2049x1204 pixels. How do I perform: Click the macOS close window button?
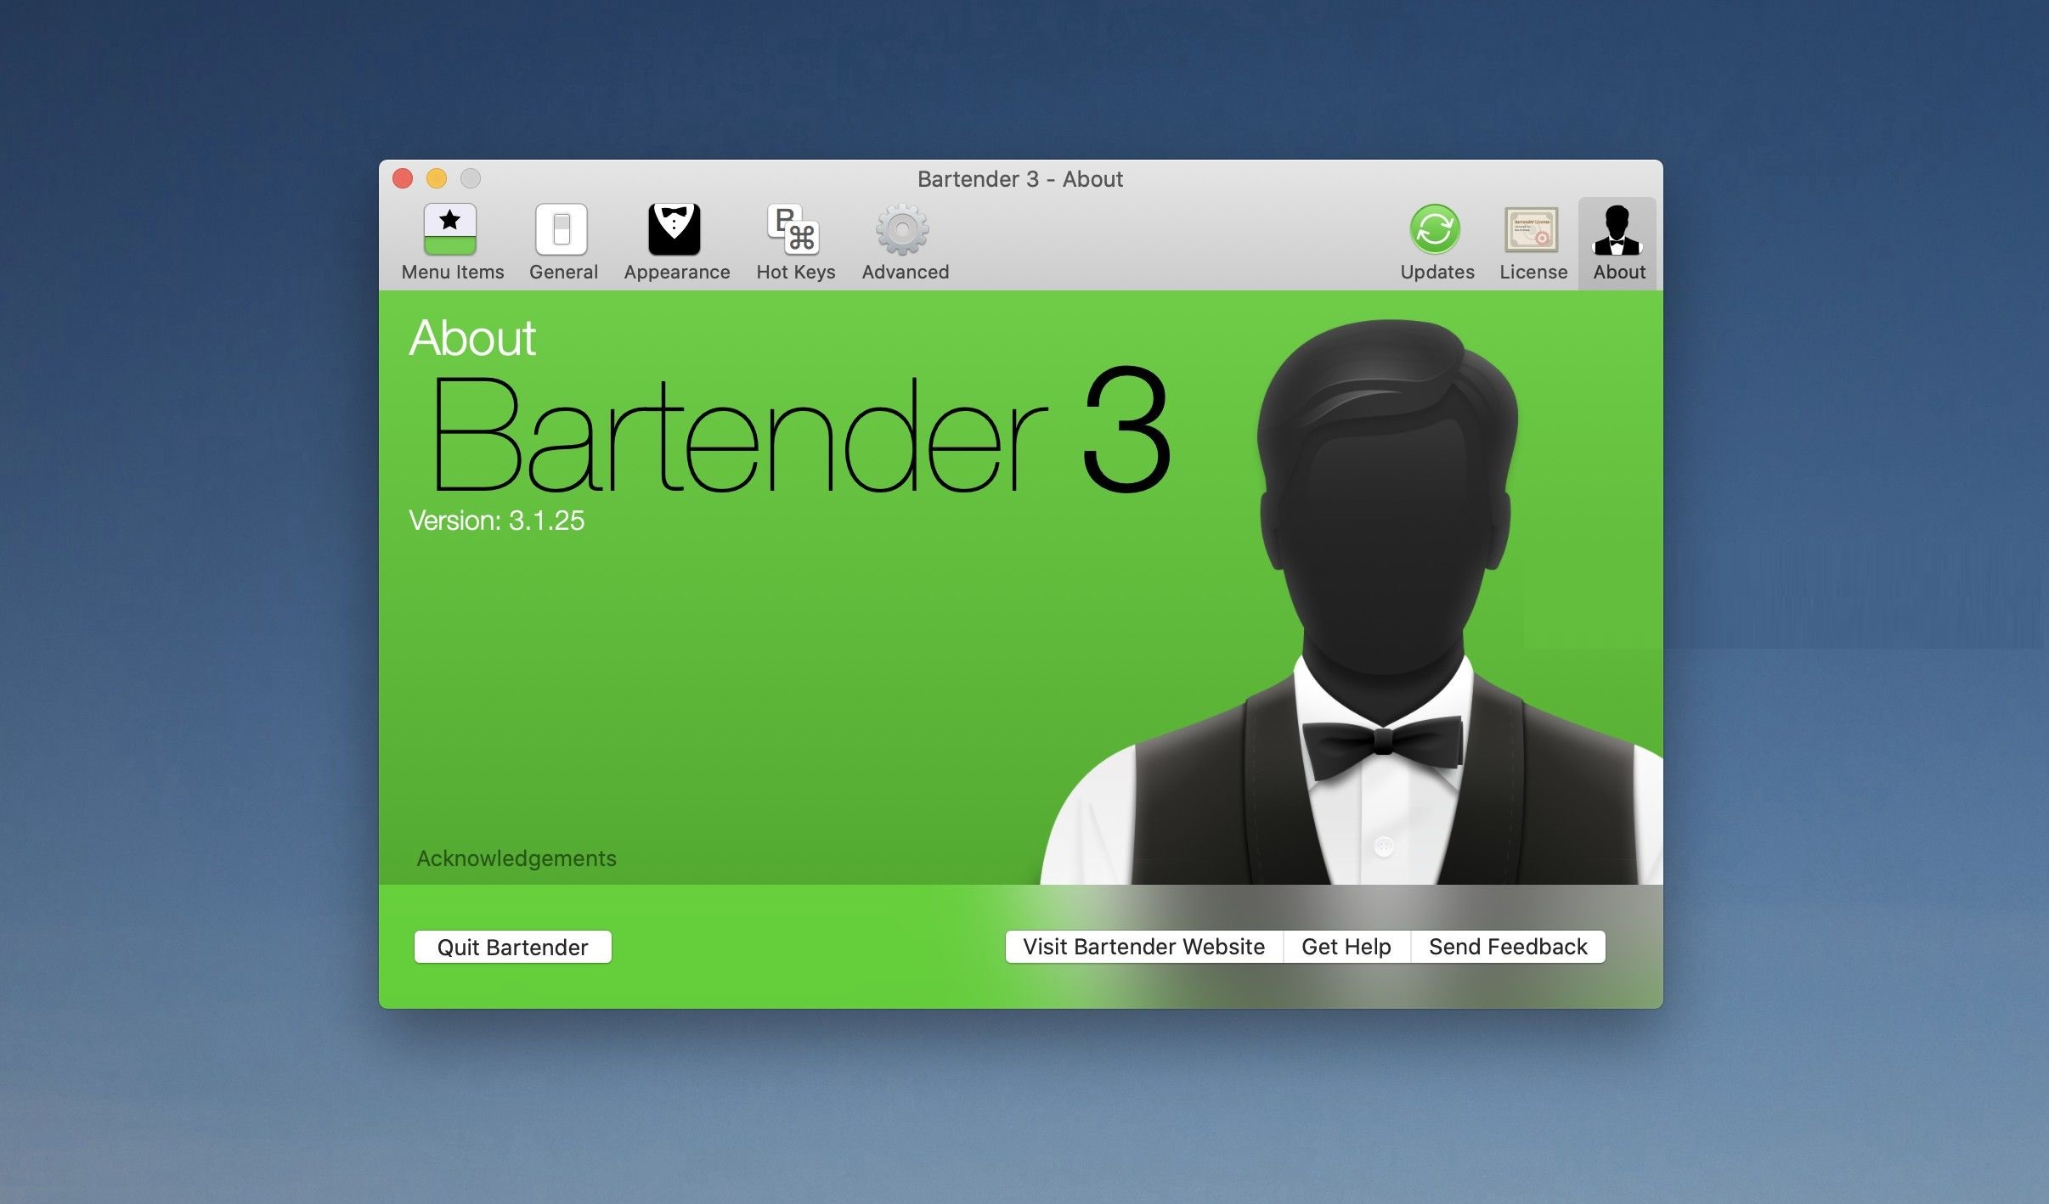point(404,177)
